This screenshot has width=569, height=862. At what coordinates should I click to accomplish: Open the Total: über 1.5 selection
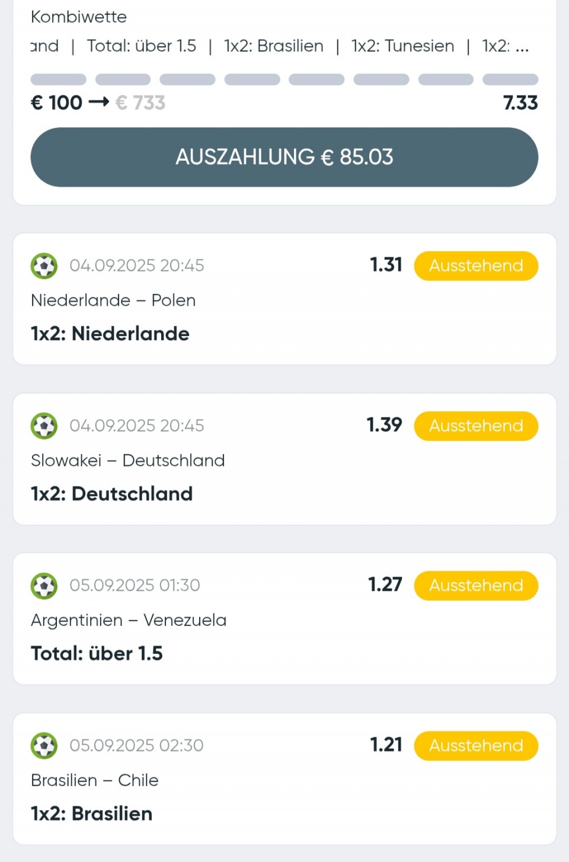tap(97, 653)
